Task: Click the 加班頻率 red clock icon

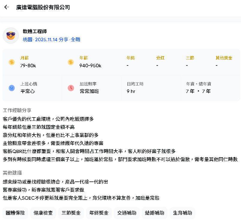Action: (x=71, y=88)
